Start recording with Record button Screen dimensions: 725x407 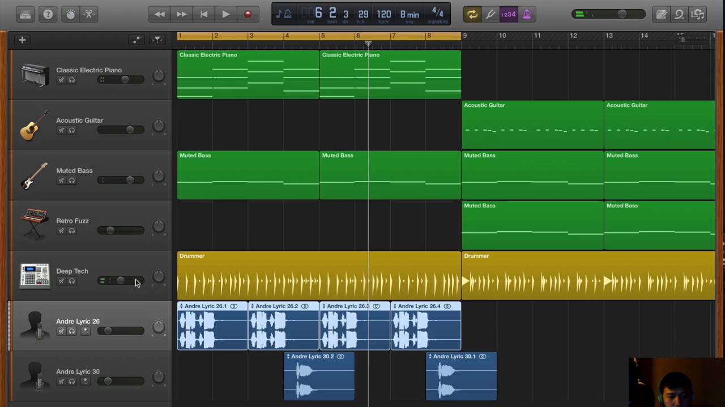click(248, 14)
